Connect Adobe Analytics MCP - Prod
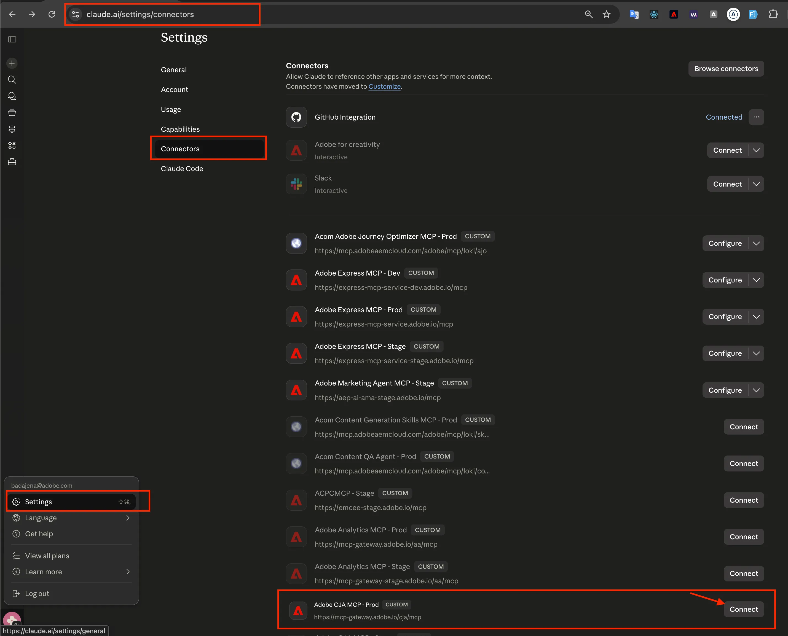Viewport: 788px width, 636px height. [x=744, y=537]
